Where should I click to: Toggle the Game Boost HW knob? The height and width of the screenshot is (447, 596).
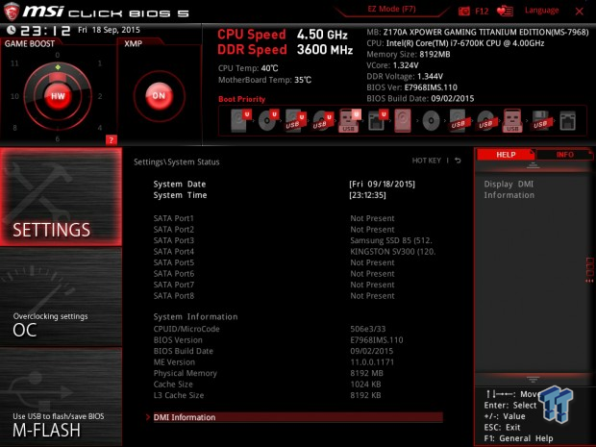(x=58, y=96)
